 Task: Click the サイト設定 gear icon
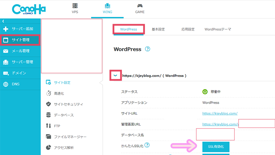(48, 82)
